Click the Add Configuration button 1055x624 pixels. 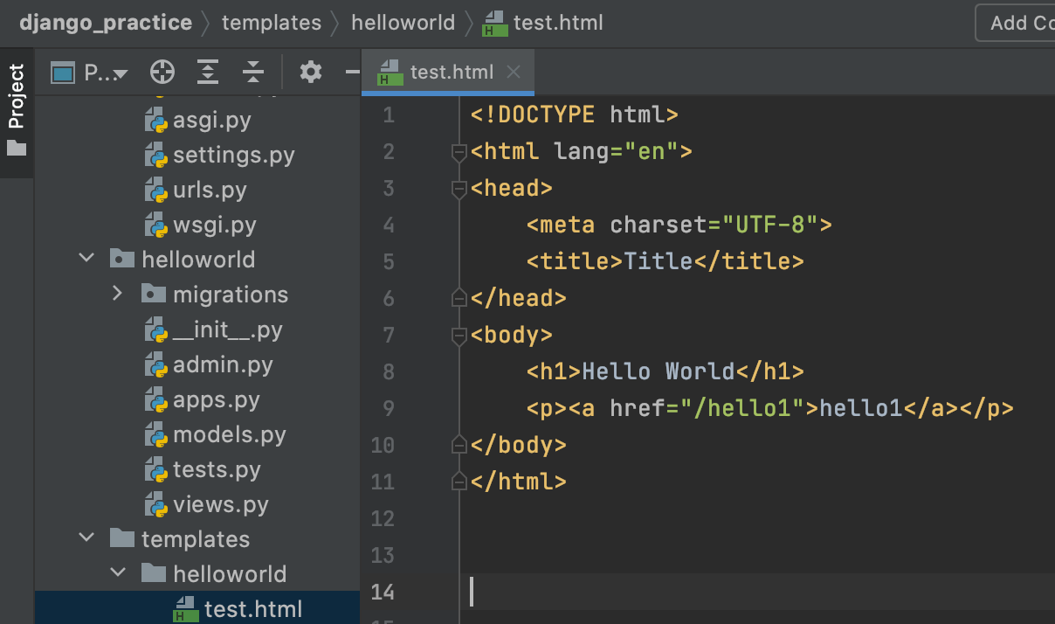tap(1016, 23)
